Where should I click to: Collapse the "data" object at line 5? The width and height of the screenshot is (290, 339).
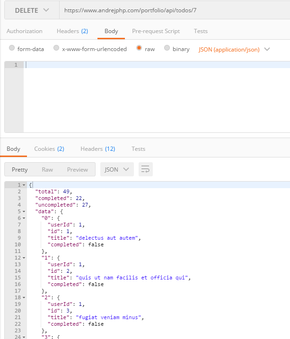tap(24, 212)
